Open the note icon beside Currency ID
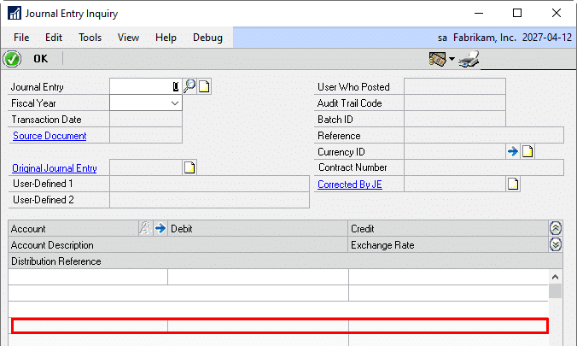The height and width of the screenshot is (346, 577). [527, 151]
